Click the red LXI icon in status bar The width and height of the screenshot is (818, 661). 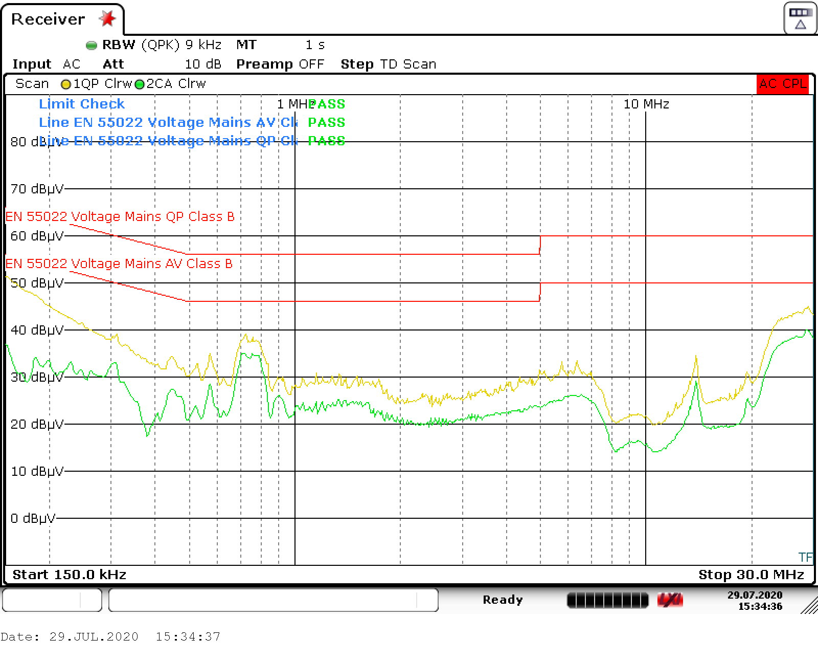(670, 600)
